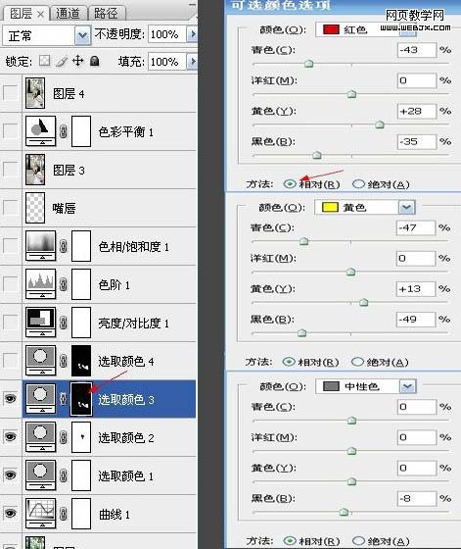Click link icon on 选取颜色 4 layer
The image size is (461, 549).
64,361
